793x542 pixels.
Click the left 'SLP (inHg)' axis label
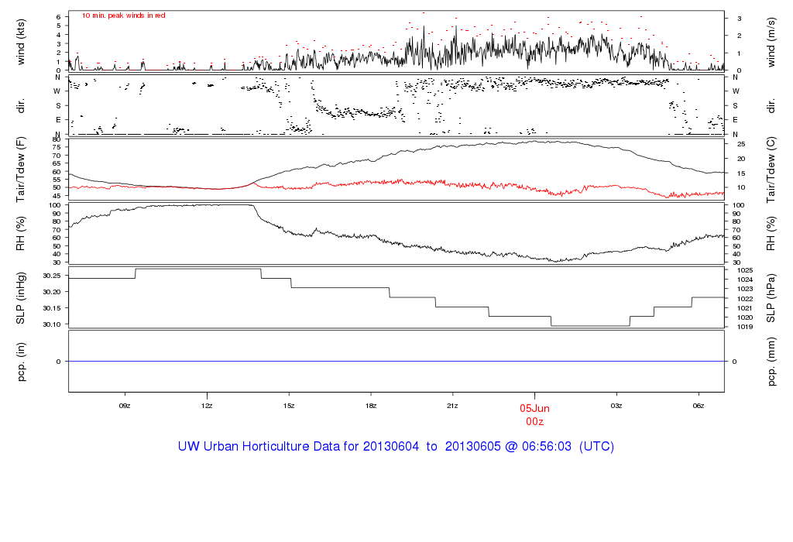click(20, 298)
